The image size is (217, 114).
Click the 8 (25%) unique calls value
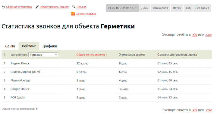click(x=123, y=64)
